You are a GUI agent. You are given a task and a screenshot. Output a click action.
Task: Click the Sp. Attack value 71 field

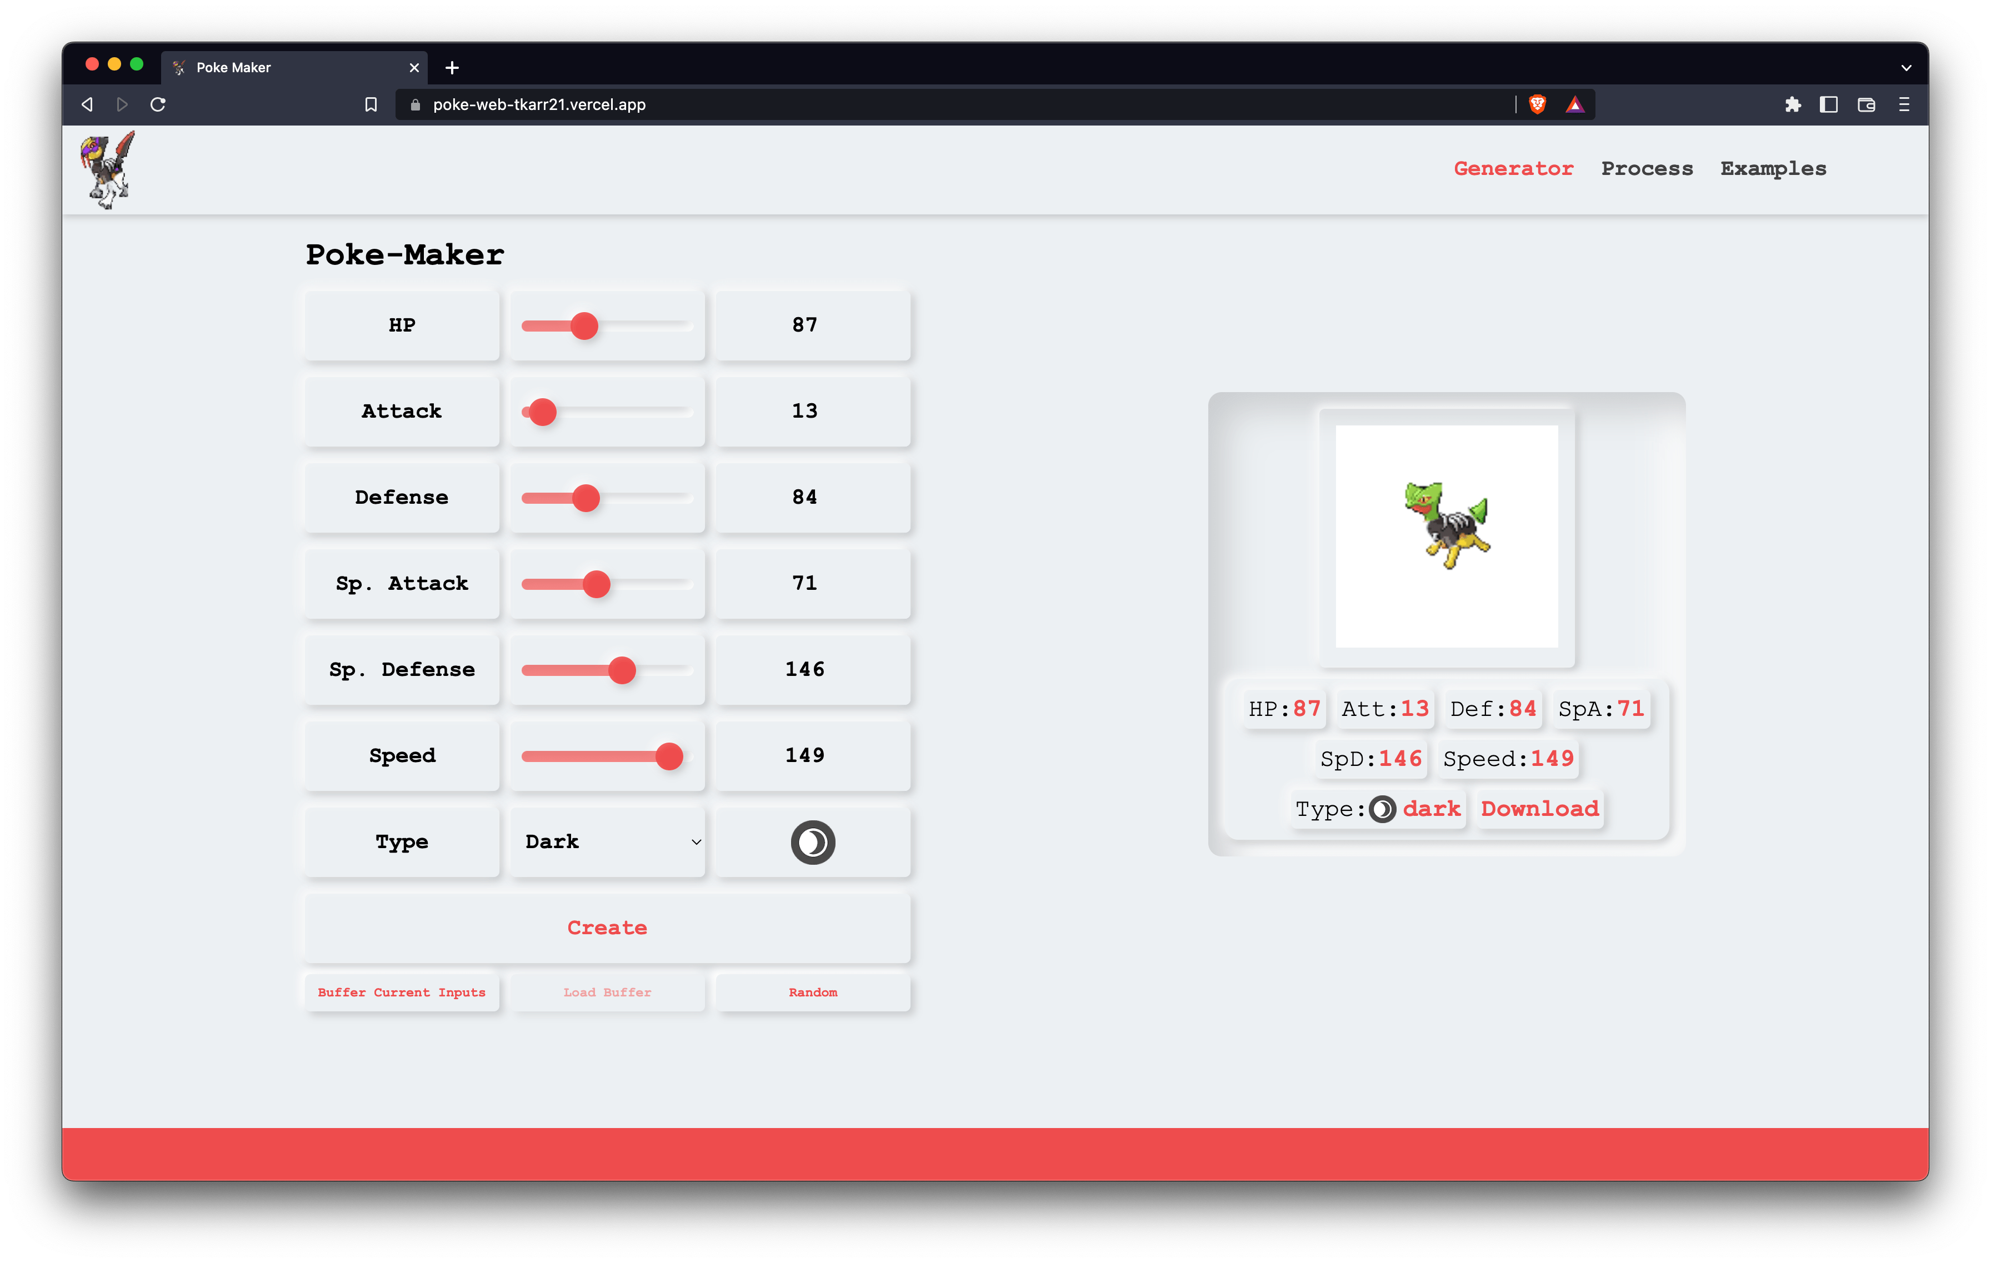(813, 584)
